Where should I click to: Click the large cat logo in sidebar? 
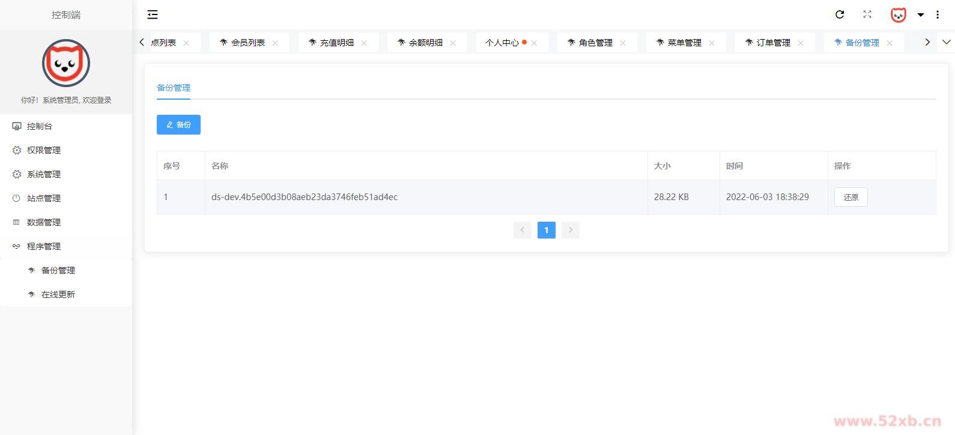[66, 63]
